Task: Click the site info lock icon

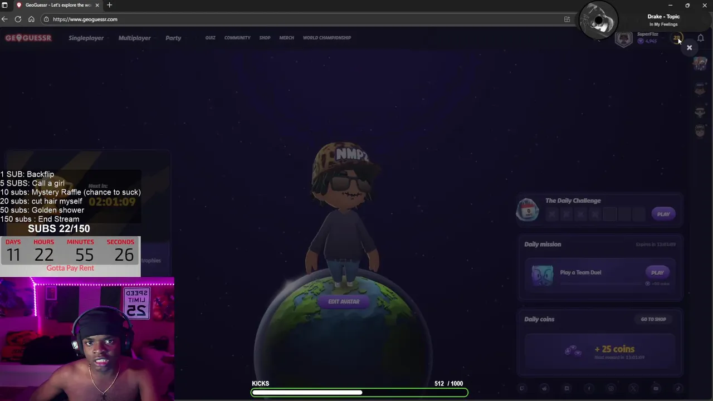Action: [x=46, y=19]
